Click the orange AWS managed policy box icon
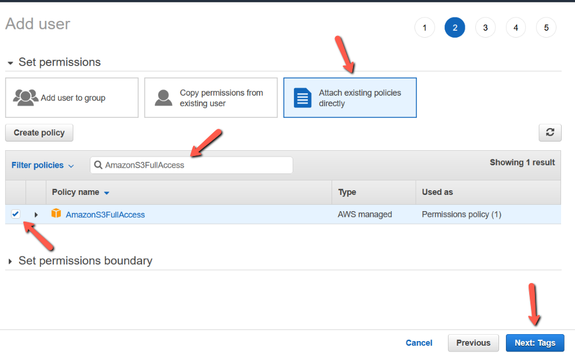 tap(56, 213)
